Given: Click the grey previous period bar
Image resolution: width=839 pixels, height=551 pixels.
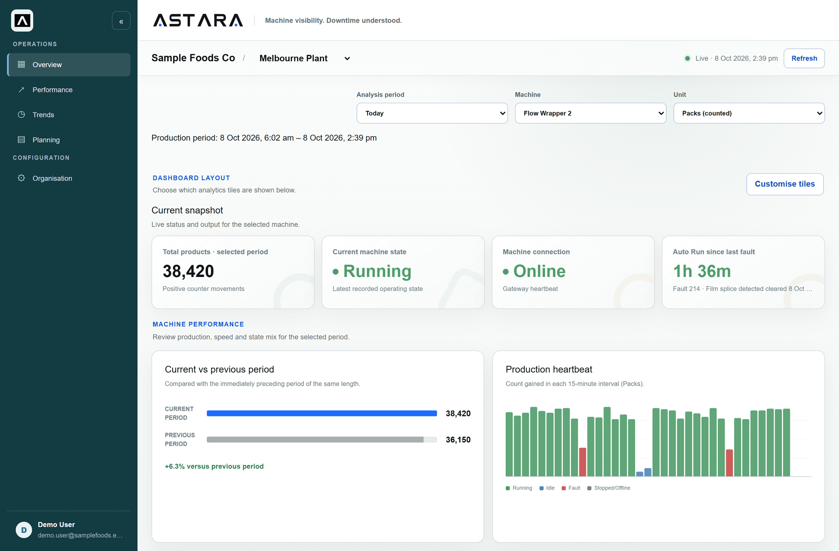Looking at the screenshot, I should [315, 439].
